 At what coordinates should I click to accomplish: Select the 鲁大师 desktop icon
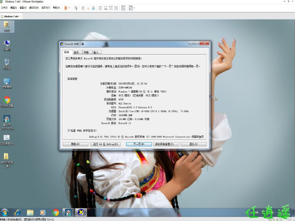click(7, 122)
